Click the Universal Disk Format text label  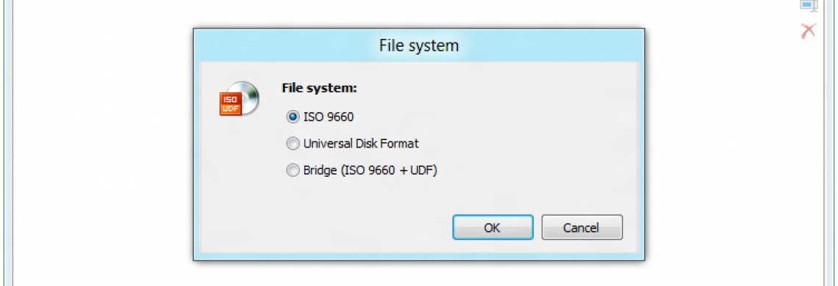click(x=361, y=144)
